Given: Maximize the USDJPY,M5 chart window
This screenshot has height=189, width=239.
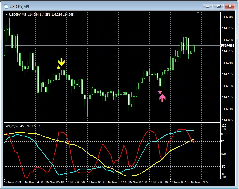Looking at the screenshot, I should [x=219, y=6].
